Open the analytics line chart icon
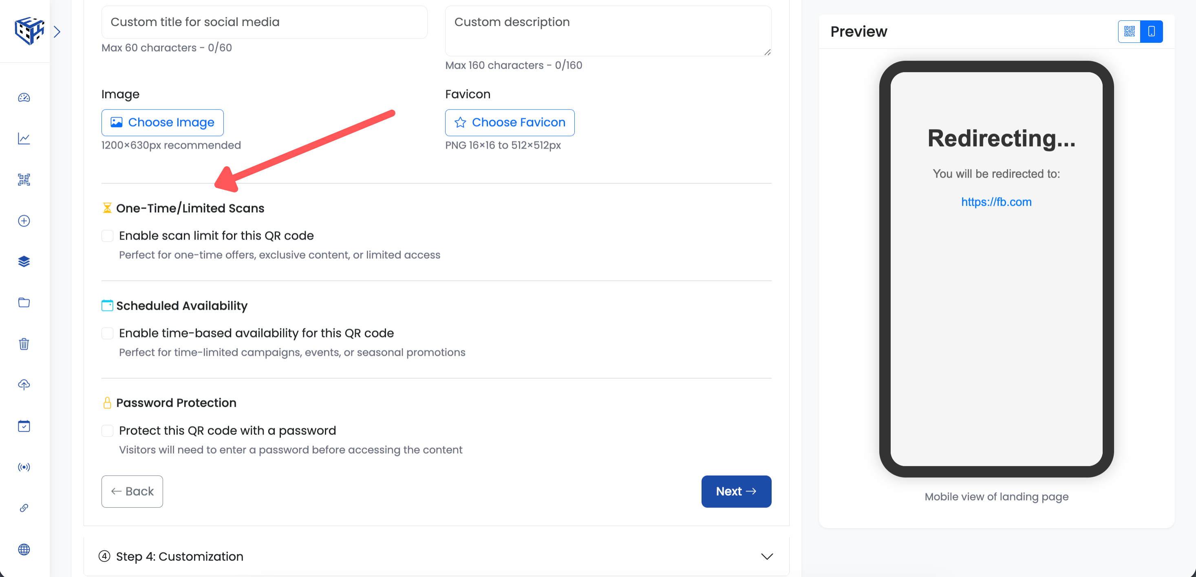 24,138
